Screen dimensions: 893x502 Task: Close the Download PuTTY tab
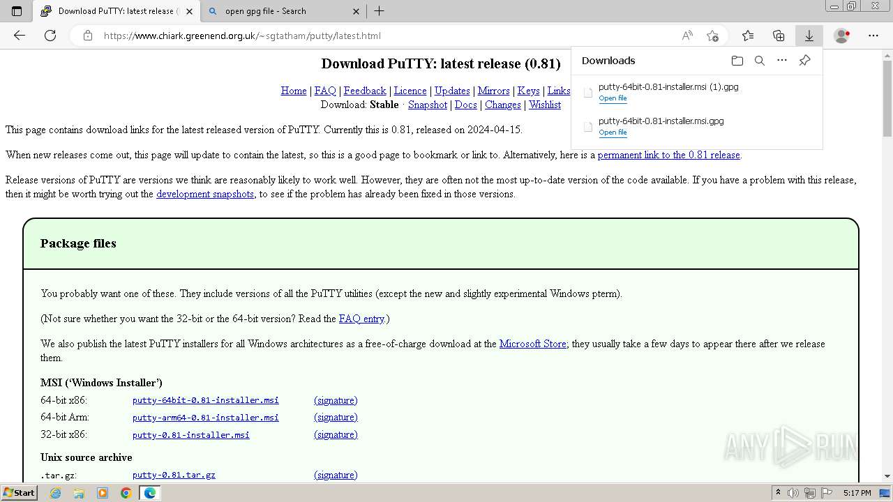pos(189,11)
